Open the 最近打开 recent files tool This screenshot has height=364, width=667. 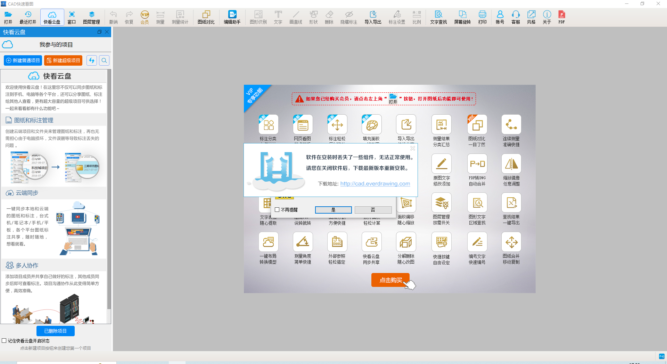pos(28,17)
